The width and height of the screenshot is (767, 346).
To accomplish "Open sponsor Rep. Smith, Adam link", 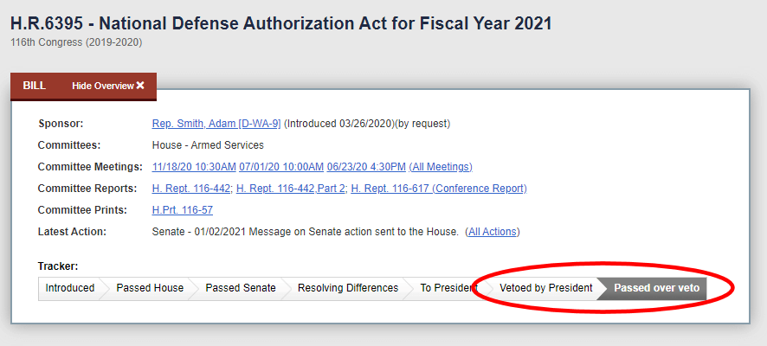I will point(216,124).
